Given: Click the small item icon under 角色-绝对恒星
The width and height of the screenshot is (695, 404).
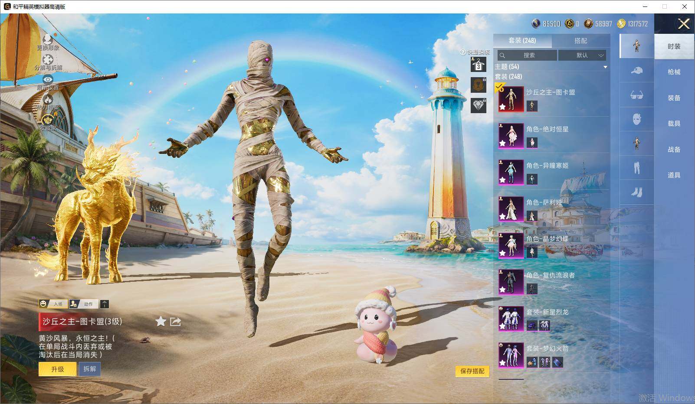Looking at the screenshot, I should (x=532, y=142).
